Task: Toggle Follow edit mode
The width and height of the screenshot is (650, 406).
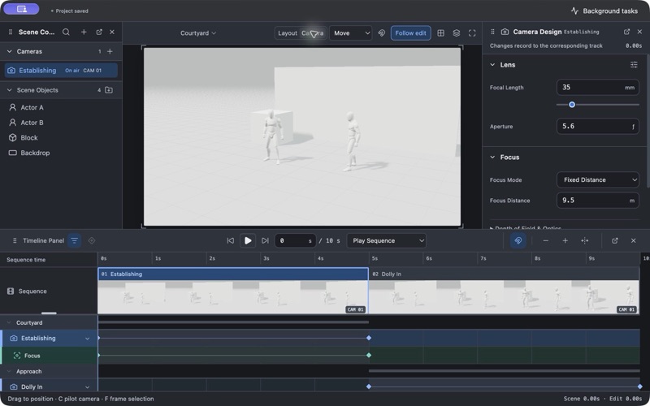Action: [x=410, y=33]
